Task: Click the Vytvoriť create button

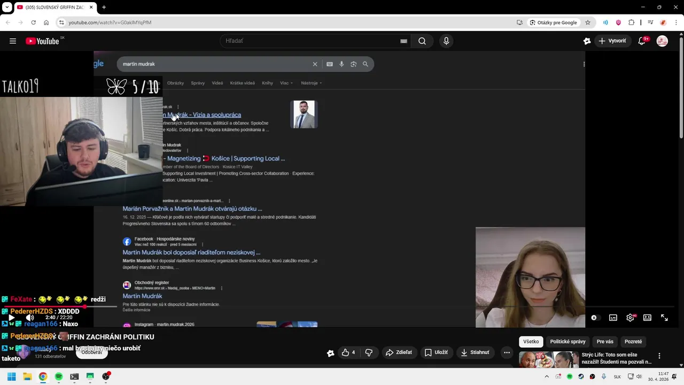Action: tap(612, 41)
